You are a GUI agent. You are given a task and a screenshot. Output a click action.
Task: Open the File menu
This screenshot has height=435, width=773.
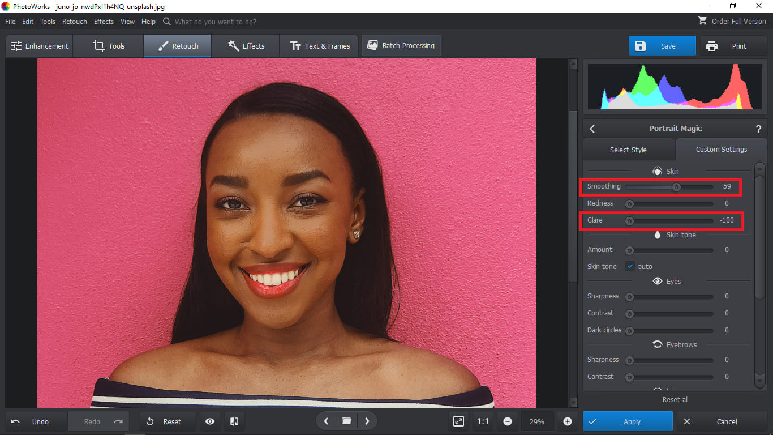tap(10, 22)
